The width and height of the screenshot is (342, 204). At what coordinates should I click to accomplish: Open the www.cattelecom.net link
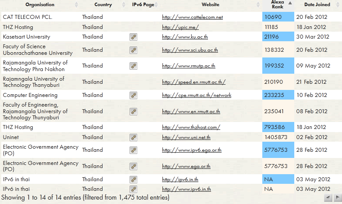point(192,18)
